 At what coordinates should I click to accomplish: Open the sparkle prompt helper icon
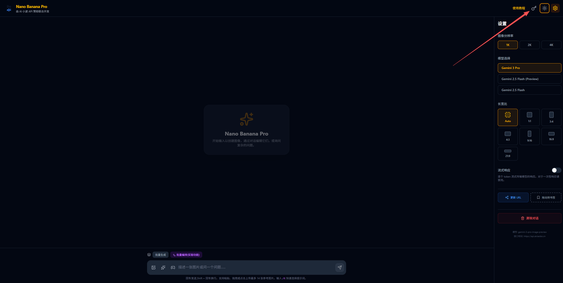point(163,267)
